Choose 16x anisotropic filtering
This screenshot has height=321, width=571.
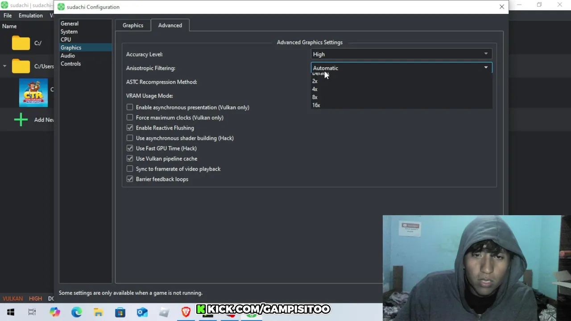tap(401, 105)
